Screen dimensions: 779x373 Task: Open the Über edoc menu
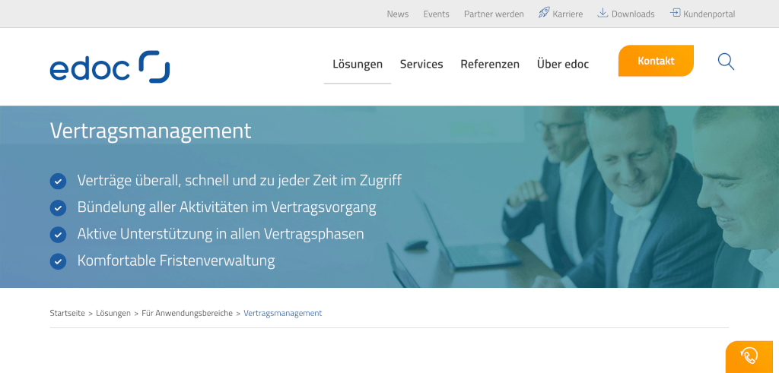(563, 64)
